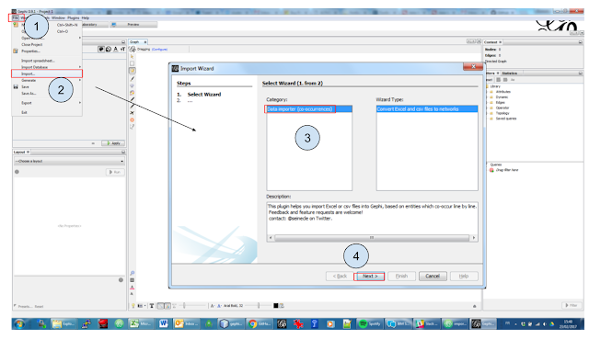Select the edge pencil tool
This screenshot has height=351, width=589.
coord(133,106)
